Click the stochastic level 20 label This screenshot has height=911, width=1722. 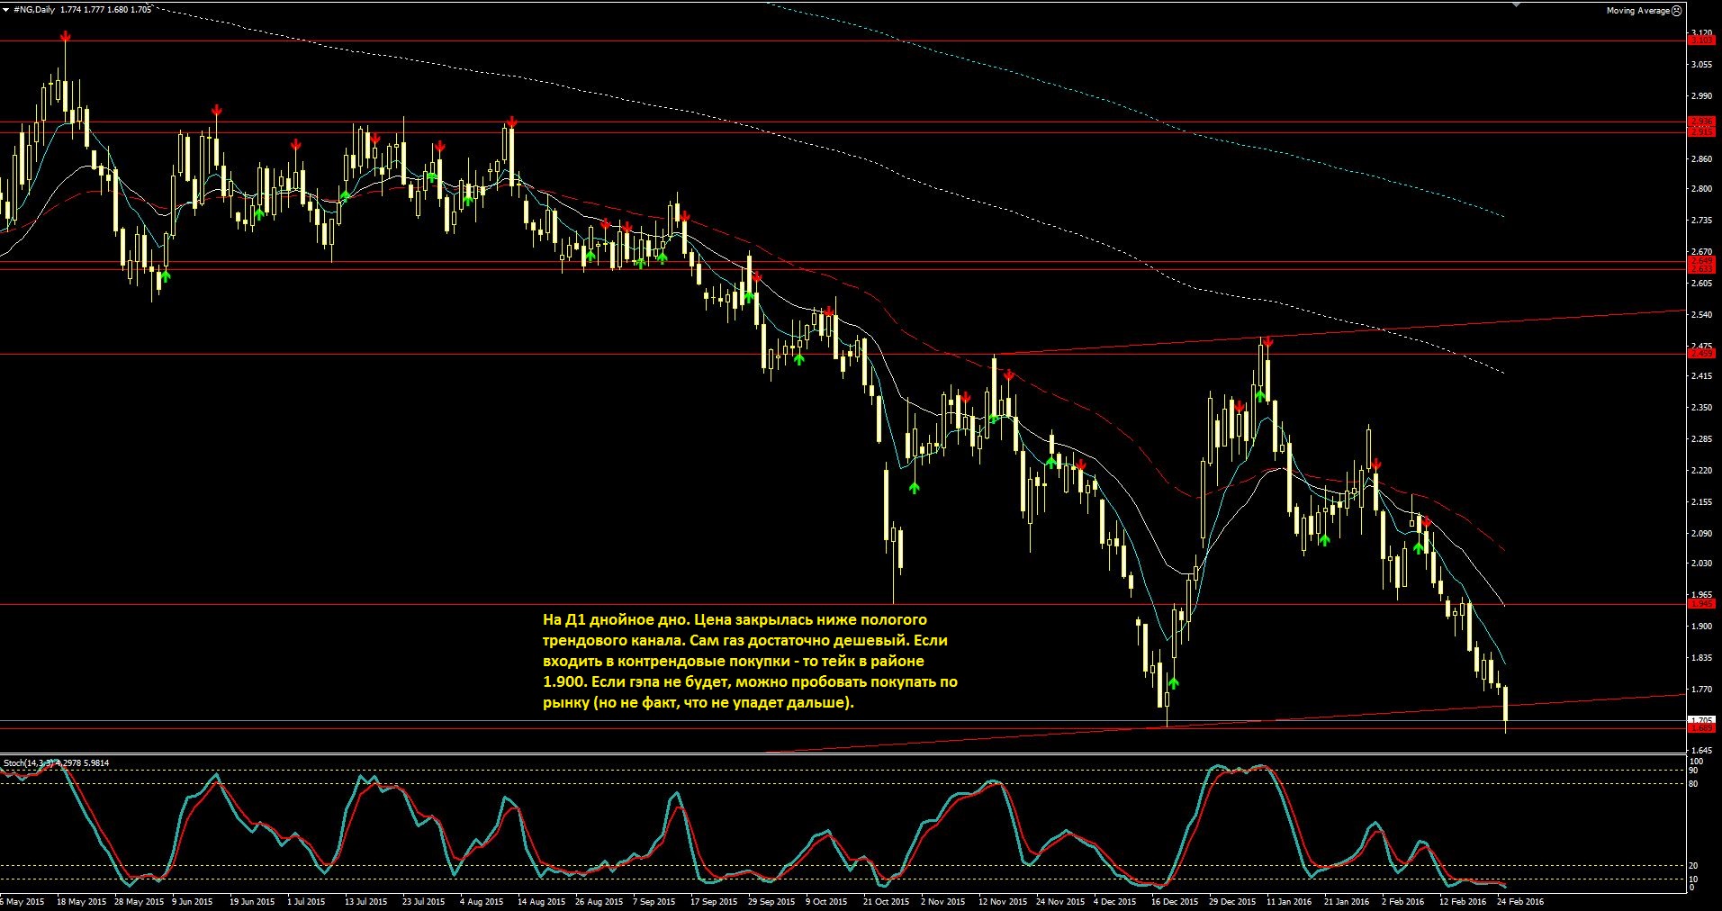[x=1693, y=866]
